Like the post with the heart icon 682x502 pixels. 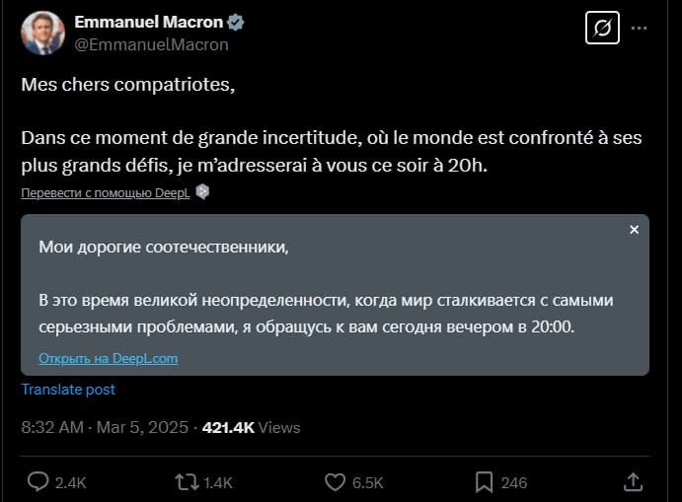(336, 481)
